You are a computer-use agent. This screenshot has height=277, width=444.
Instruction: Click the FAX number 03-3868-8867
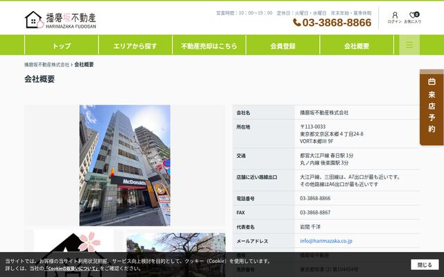coord(315,213)
